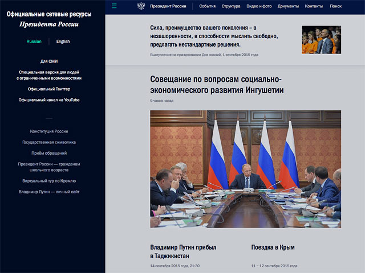Click Поиск to search the site
Image resolution: width=365 pixels, height=273 pixels.
point(336,6)
